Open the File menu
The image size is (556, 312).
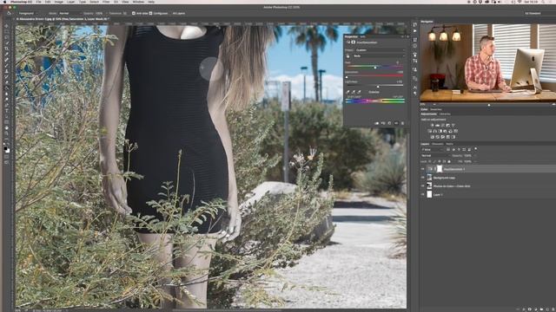(38, 2)
